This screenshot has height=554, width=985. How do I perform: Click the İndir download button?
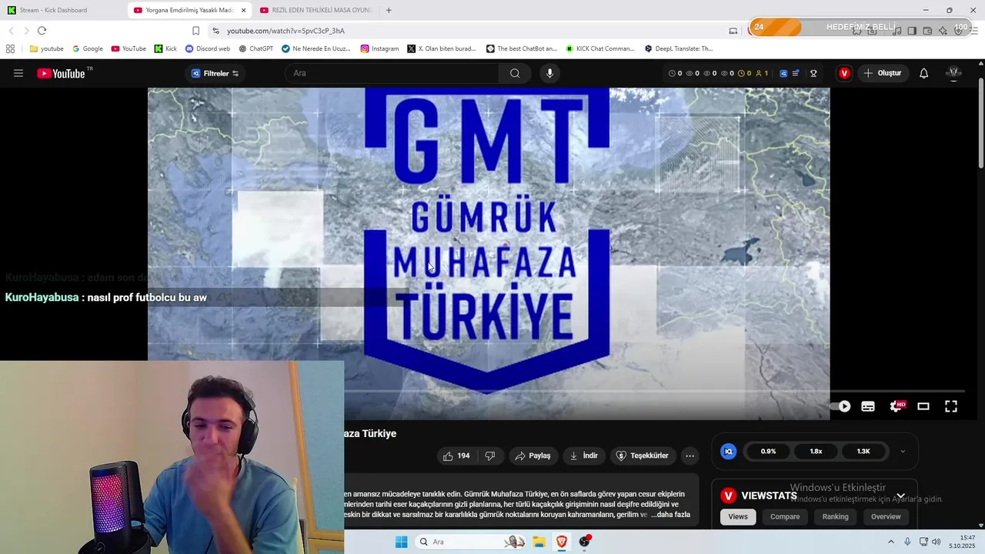(583, 456)
